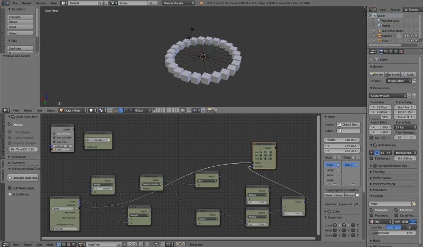Toggle the Always checkbox

point(10,125)
